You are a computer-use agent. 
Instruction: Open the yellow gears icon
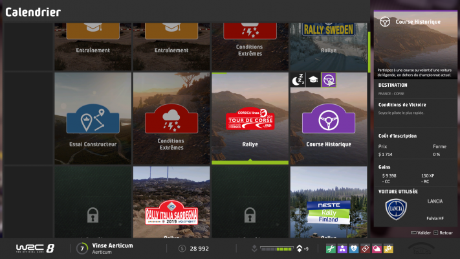(x=388, y=249)
